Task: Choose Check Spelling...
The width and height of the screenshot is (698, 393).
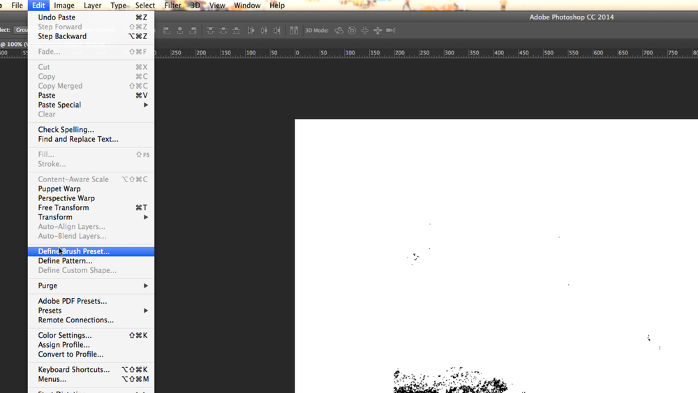Action: point(91,130)
